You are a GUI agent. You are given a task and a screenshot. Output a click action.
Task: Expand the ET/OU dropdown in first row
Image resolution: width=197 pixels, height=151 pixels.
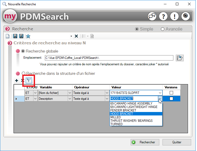pyautogui.click(x=35, y=93)
